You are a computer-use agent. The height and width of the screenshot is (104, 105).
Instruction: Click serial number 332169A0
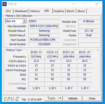pyautogui.click(x=44, y=44)
